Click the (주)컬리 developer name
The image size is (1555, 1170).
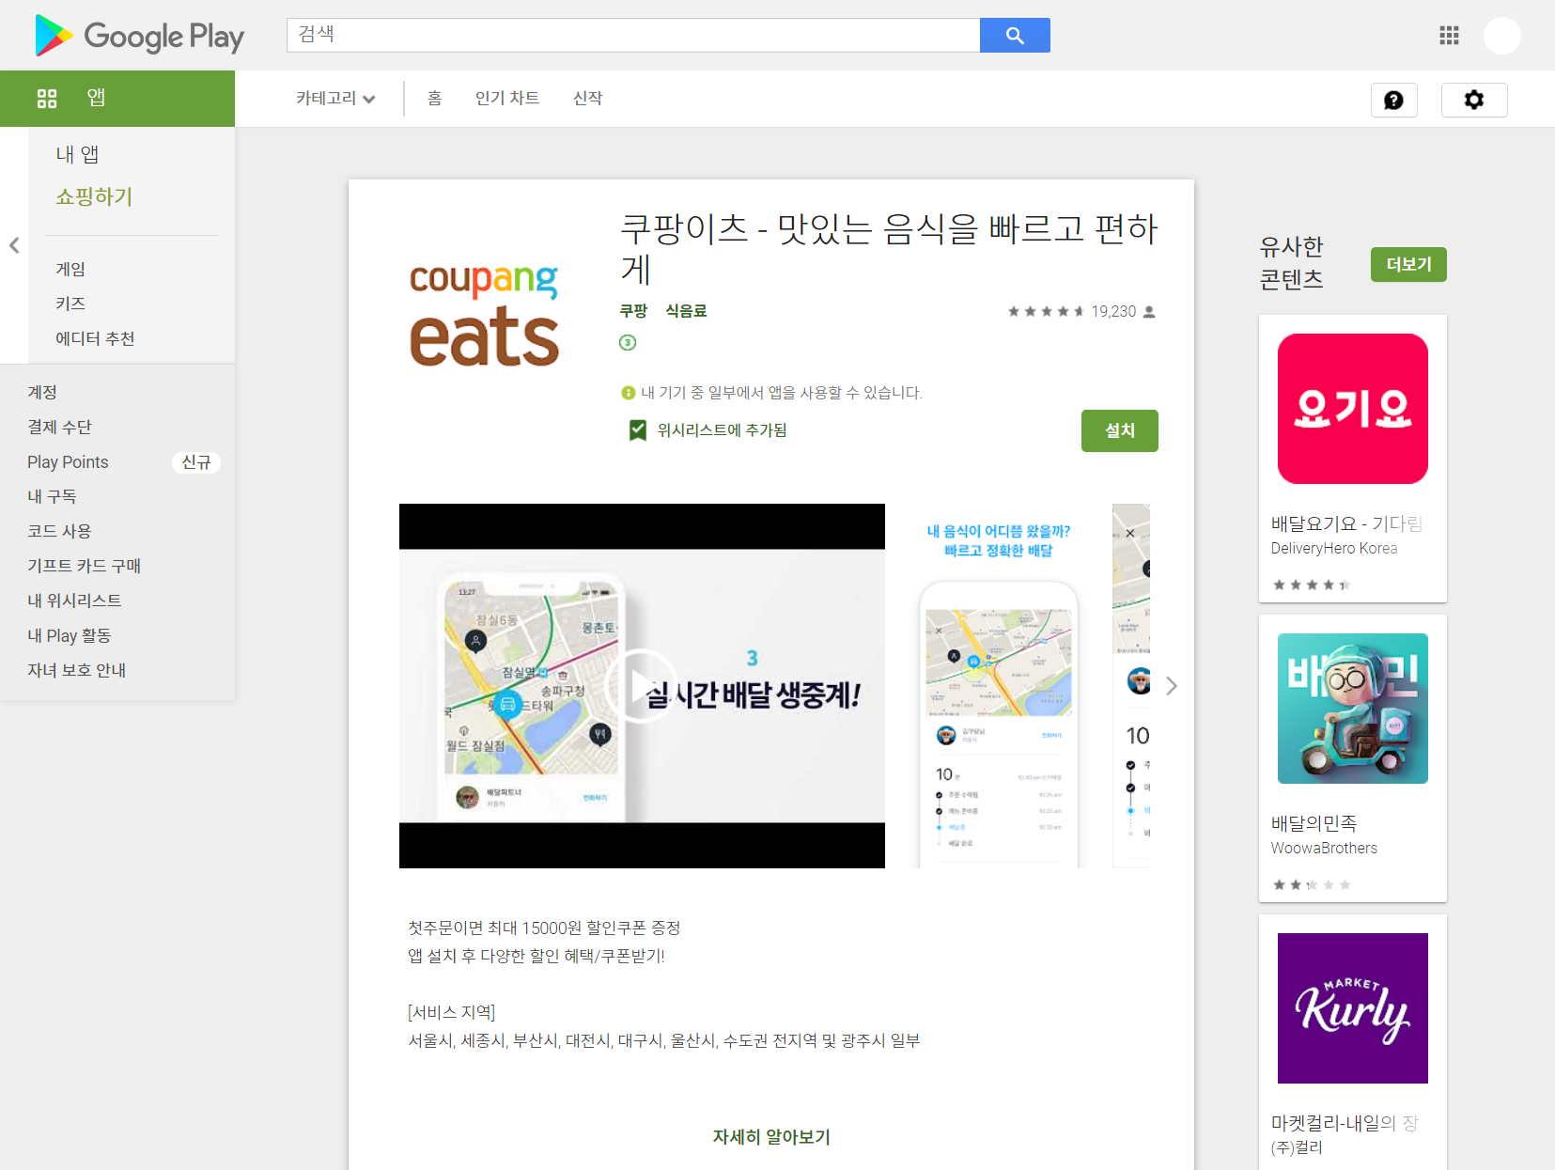1297,1147
